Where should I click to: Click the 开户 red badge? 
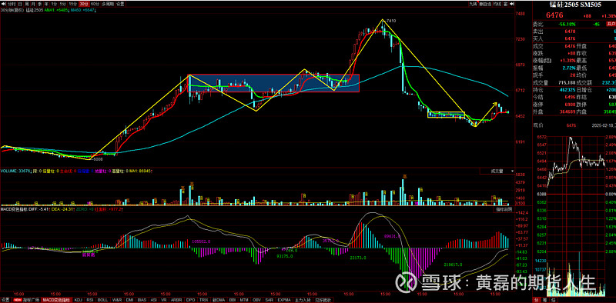pyautogui.click(x=611, y=24)
